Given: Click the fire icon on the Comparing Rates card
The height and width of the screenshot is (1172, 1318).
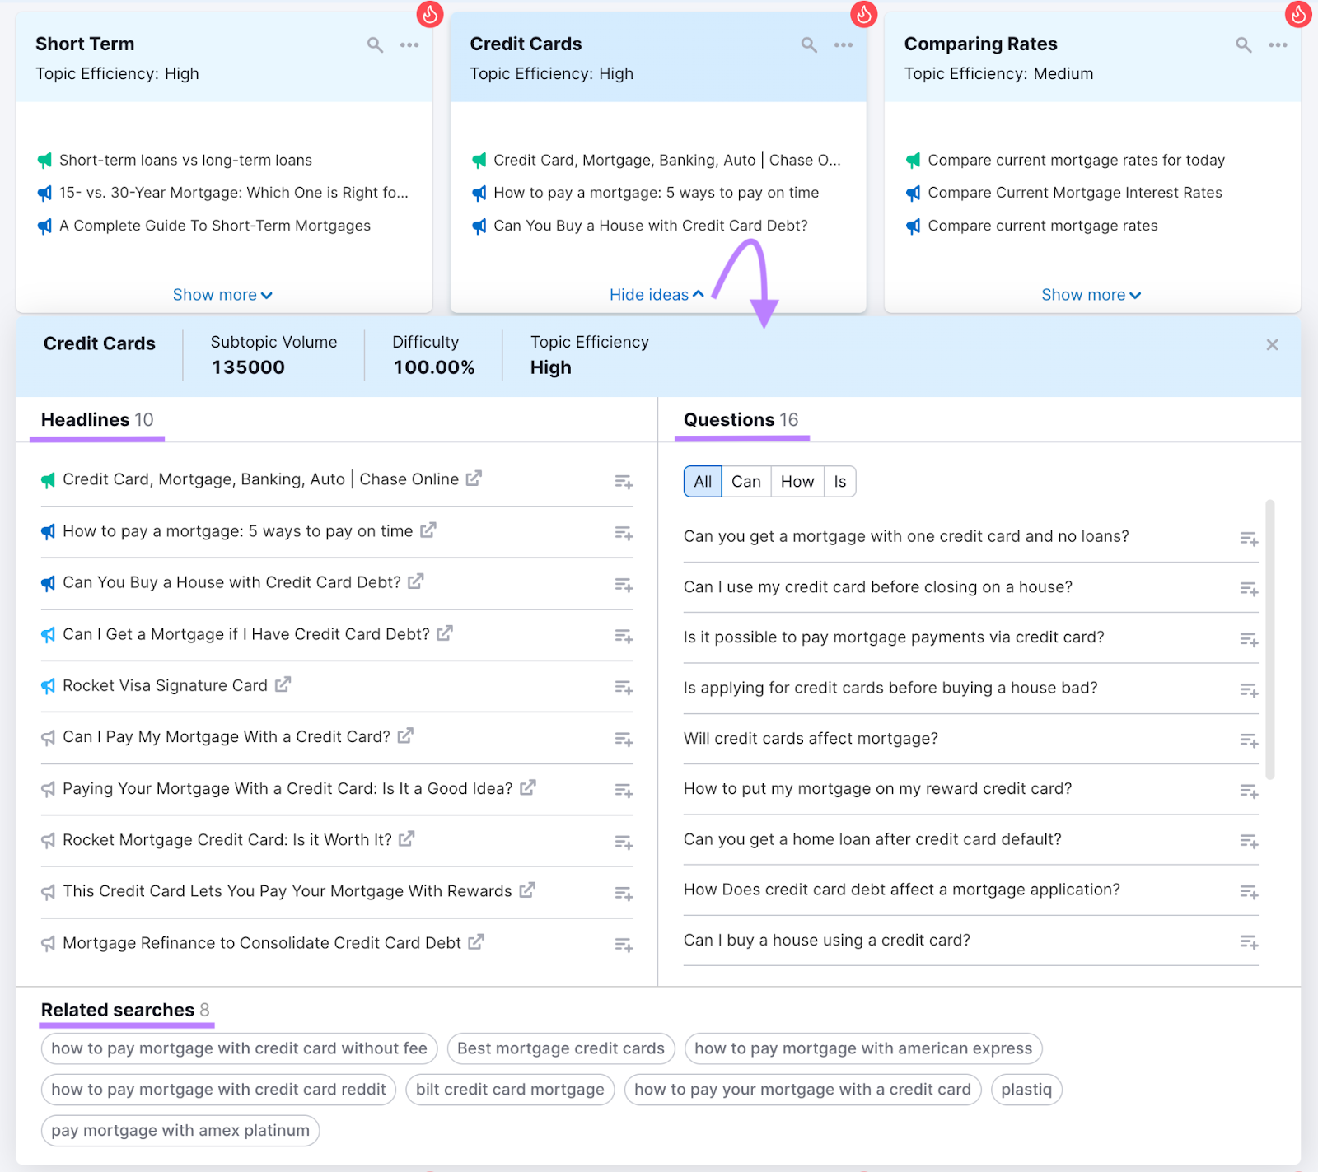Looking at the screenshot, I should click(1297, 14).
